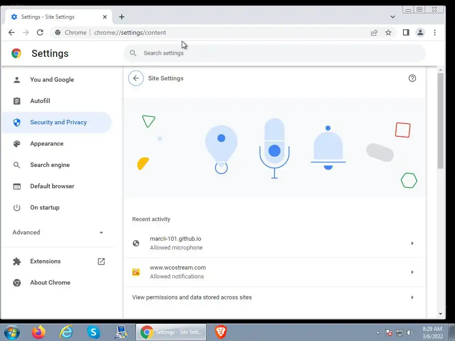Open Default browser settings
The width and height of the screenshot is (455, 341).
click(57, 186)
